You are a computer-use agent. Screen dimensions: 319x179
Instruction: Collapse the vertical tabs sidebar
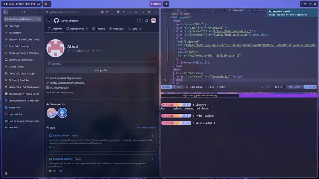pos(5,12)
